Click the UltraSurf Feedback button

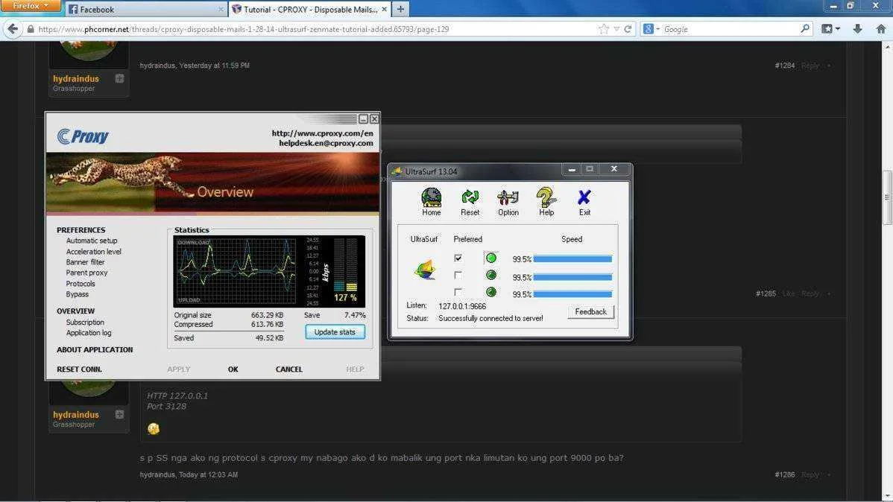pos(590,312)
